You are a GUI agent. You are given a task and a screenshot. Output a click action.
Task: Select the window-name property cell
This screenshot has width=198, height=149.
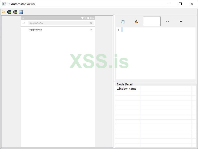coord(128,89)
